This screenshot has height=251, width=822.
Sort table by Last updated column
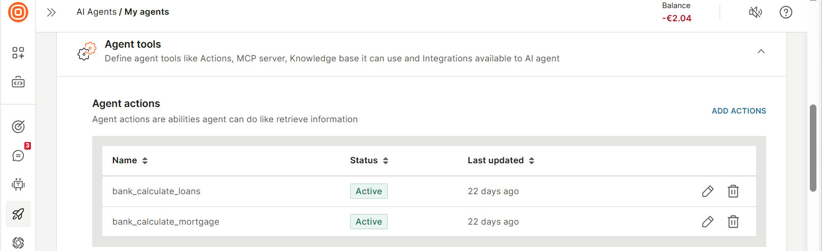[x=532, y=161]
